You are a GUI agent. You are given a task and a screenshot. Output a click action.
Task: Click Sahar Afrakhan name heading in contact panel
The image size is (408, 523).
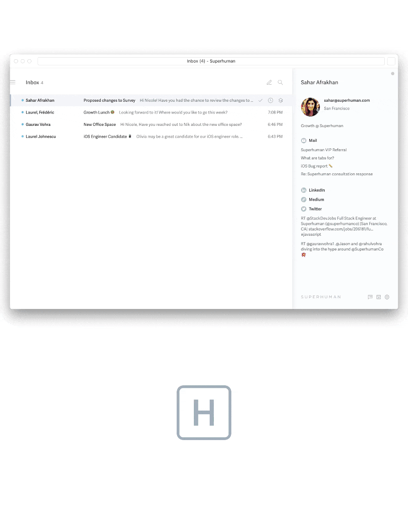[319, 83]
